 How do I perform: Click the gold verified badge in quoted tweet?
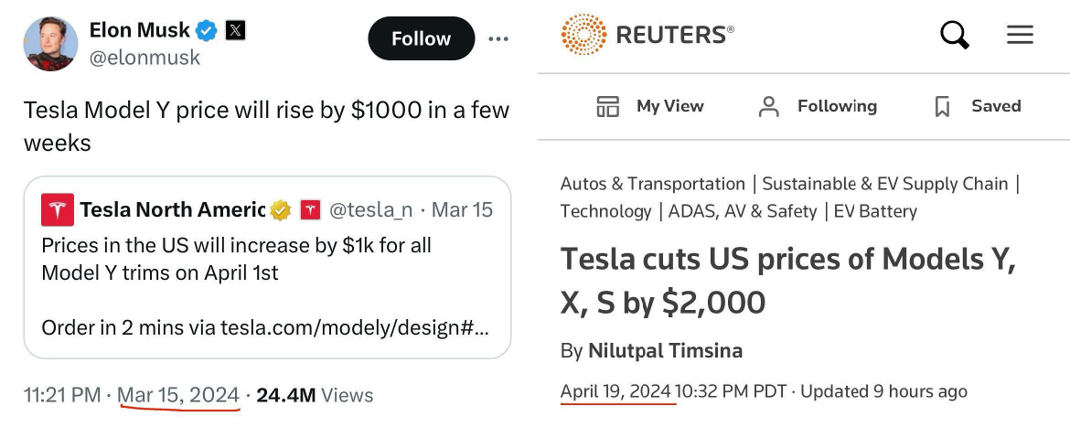click(x=281, y=210)
